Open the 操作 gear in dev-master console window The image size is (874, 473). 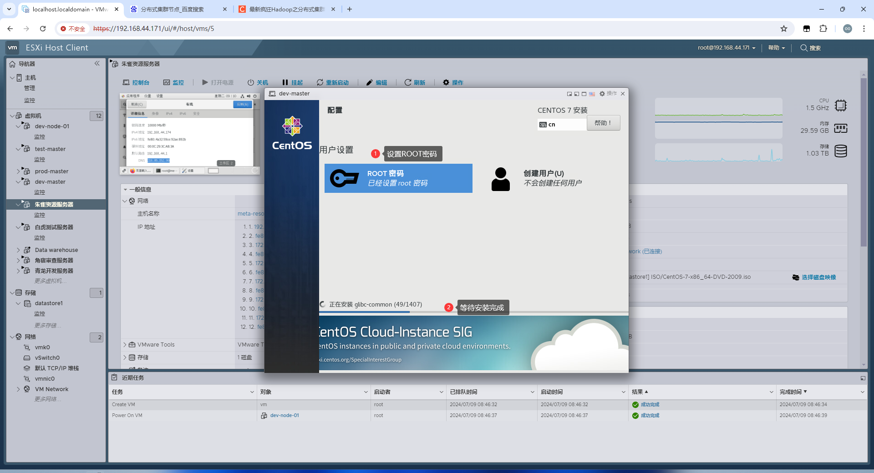coord(608,94)
